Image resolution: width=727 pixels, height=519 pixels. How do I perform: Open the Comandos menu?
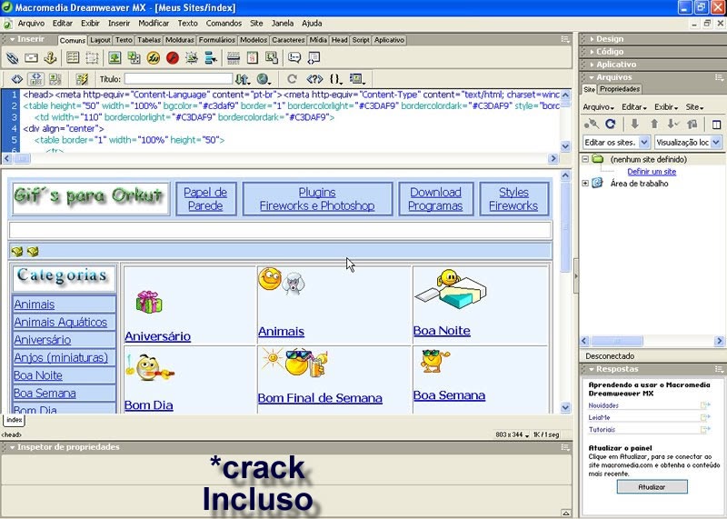pyautogui.click(x=224, y=24)
